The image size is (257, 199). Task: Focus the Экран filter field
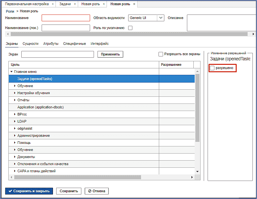[x=58, y=55]
